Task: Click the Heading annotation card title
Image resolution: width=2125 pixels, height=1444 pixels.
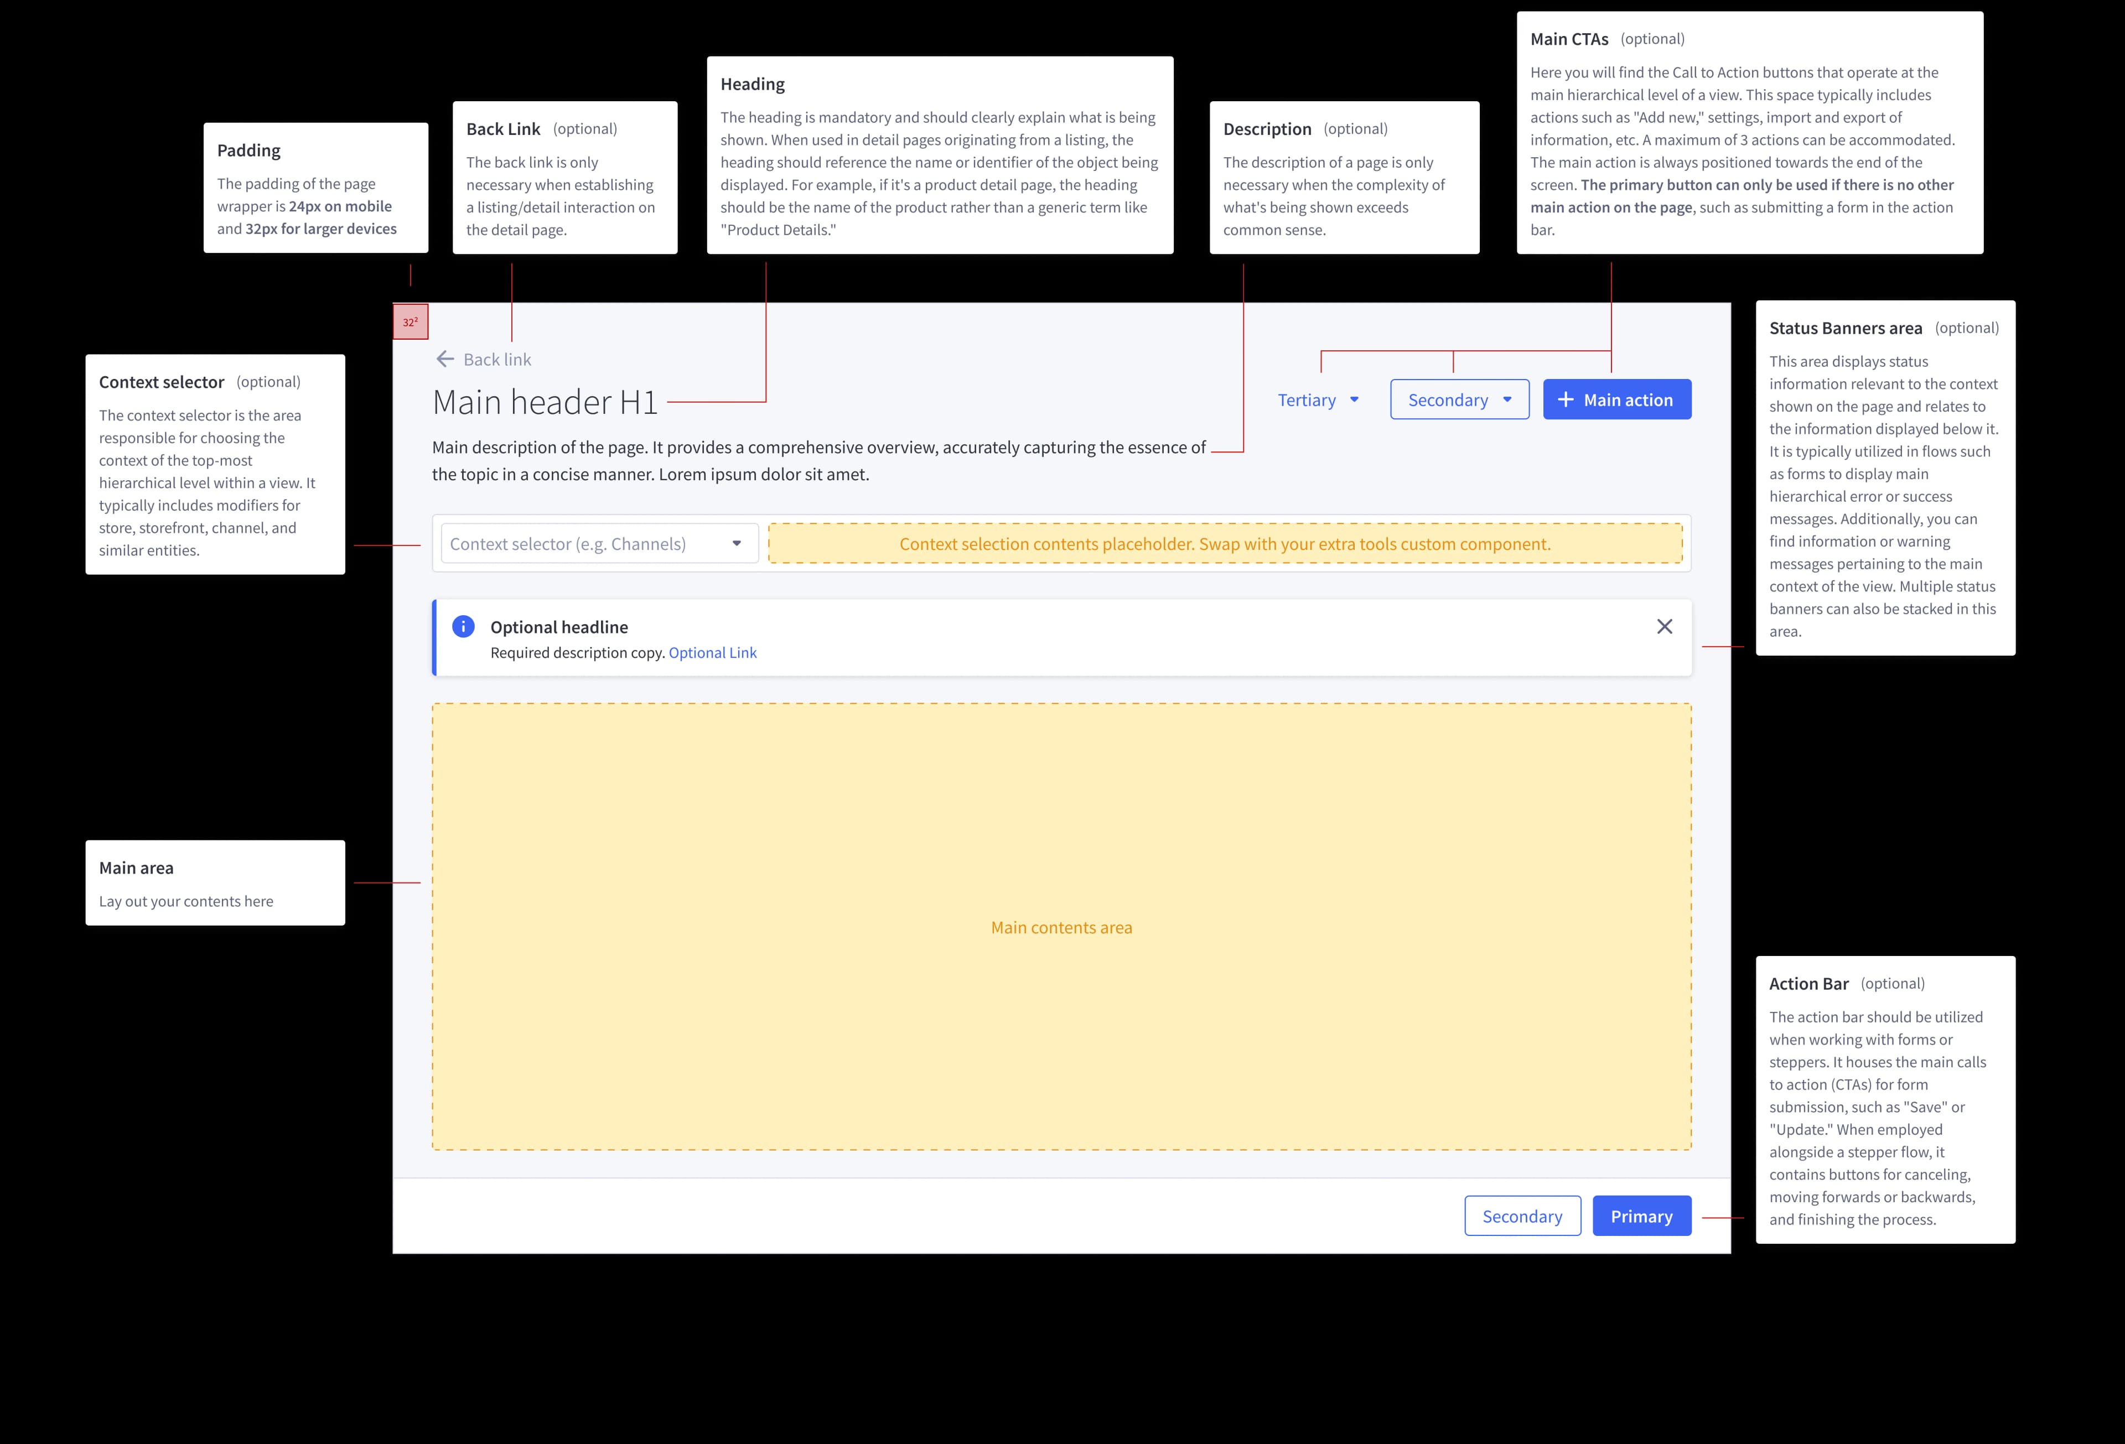Action: [753, 84]
